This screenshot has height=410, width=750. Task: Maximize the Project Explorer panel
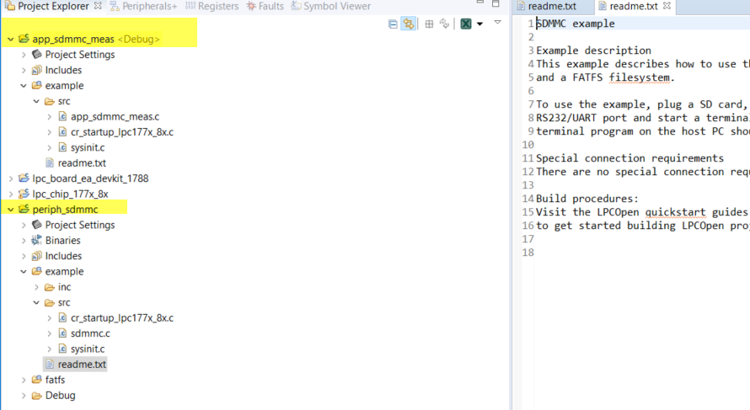click(496, 3)
